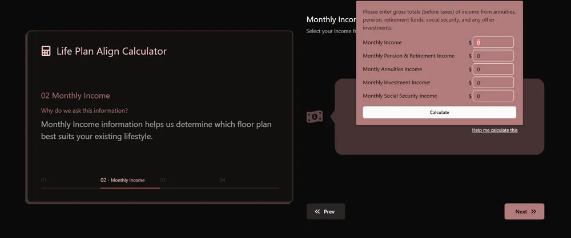
Task: Click the Monthly Investment Income label
Action: click(397, 83)
